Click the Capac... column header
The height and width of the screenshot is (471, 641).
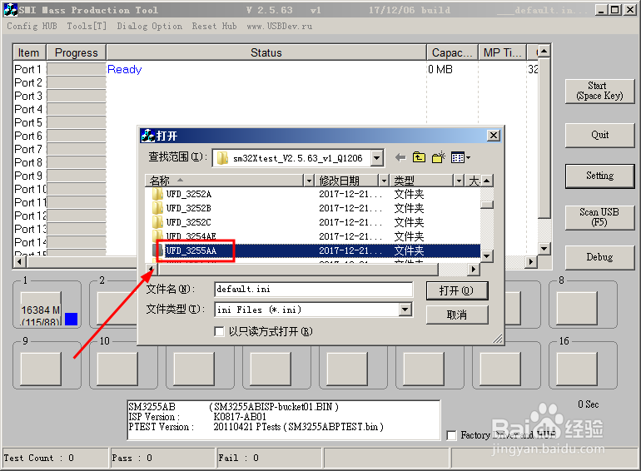point(452,52)
